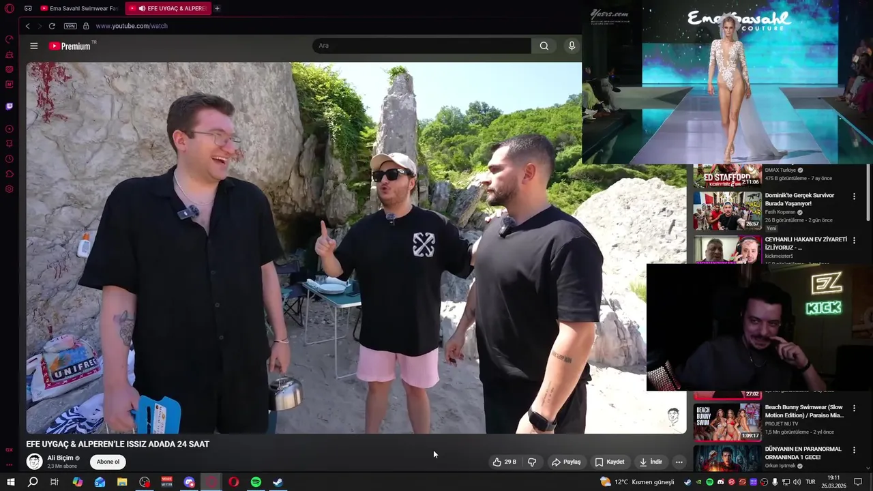Open the Ali Biçim channel name link
Image resolution: width=873 pixels, height=491 pixels.
(60, 458)
